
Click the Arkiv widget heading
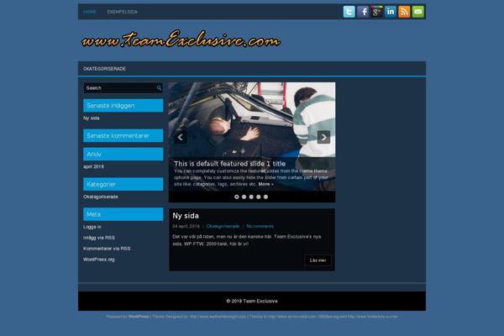click(x=123, y=155)
